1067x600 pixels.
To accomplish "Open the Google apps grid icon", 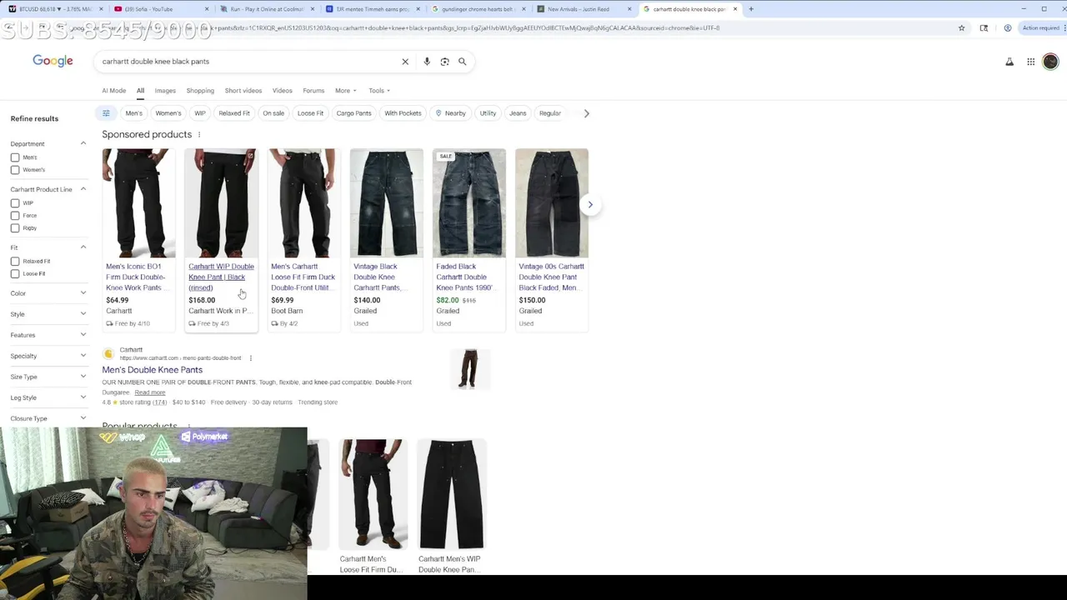I will [1031, 62].
